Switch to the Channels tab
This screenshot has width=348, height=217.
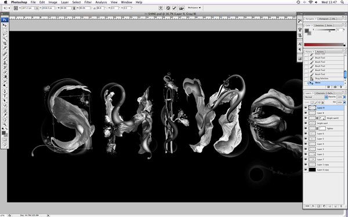click(x=320, y=93)
